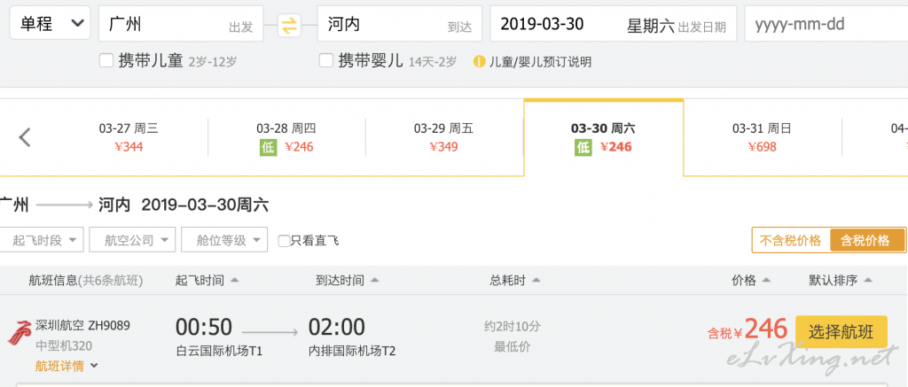The image size is (908, 387).
Task: Select 03-31 周日 date tab
Action: pos(762,137)
